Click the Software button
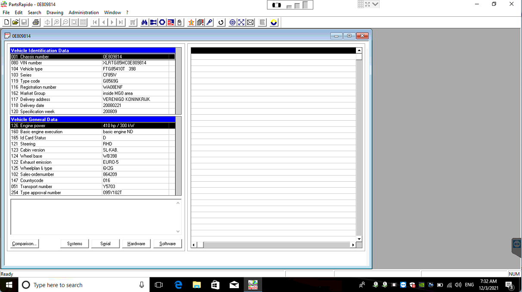Viewport: 522px width, 292px height. [x=167, y=243]
